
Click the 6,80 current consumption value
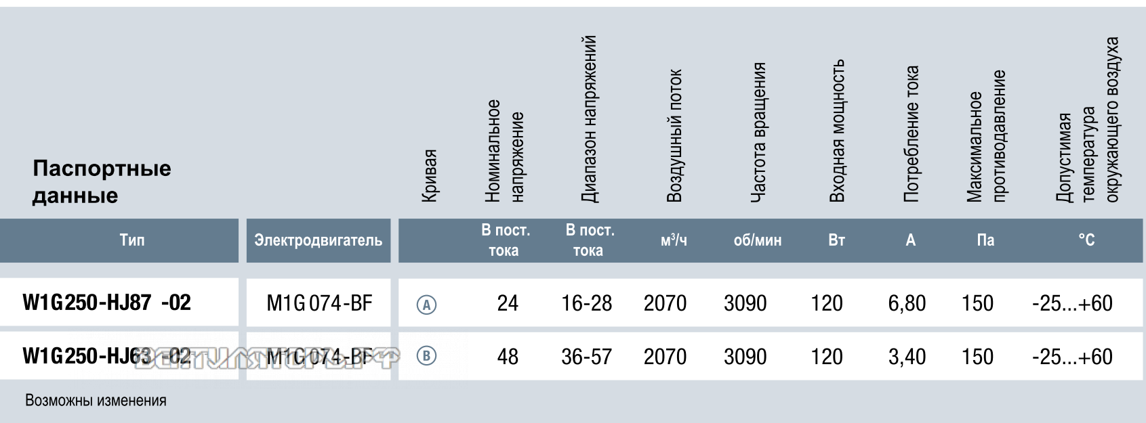[907, 303]
